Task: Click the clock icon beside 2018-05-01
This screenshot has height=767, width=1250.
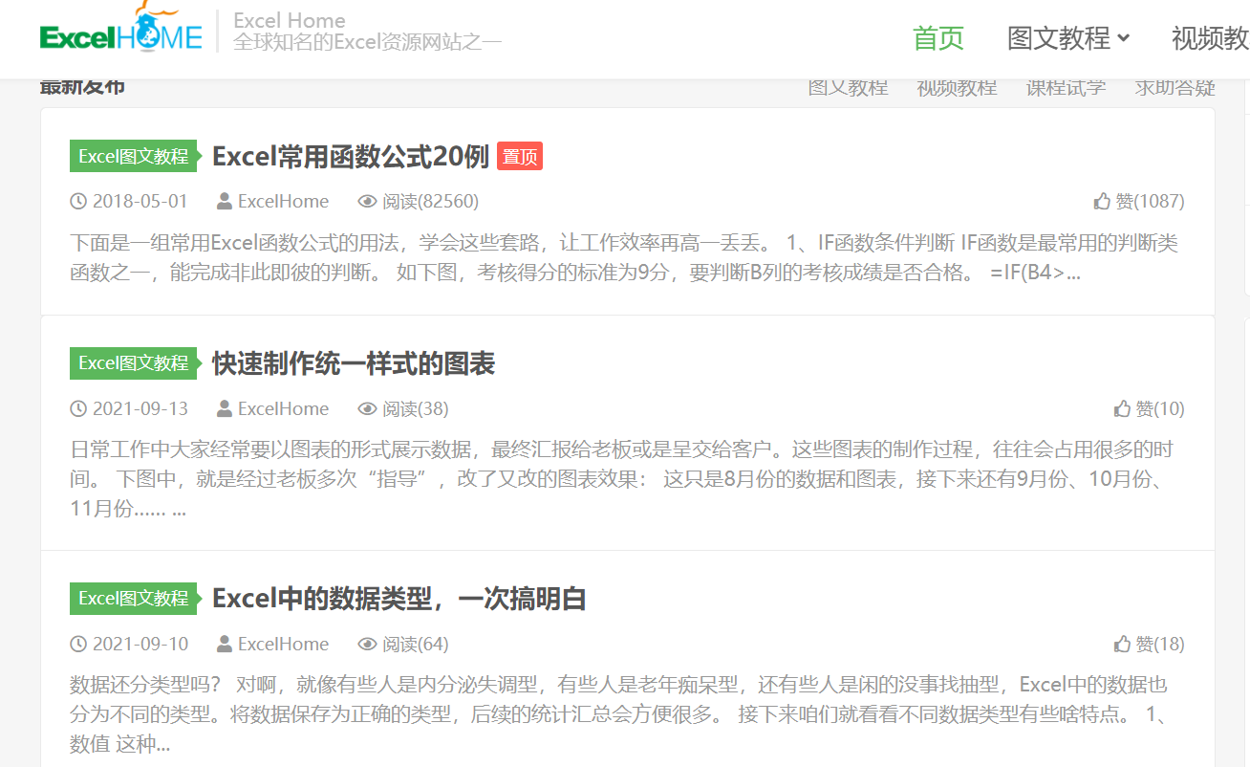Action: click(x=78, y=202)
